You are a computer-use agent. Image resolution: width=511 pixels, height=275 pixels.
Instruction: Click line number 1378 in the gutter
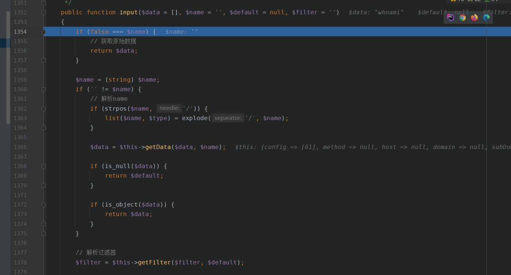point(20,262)
